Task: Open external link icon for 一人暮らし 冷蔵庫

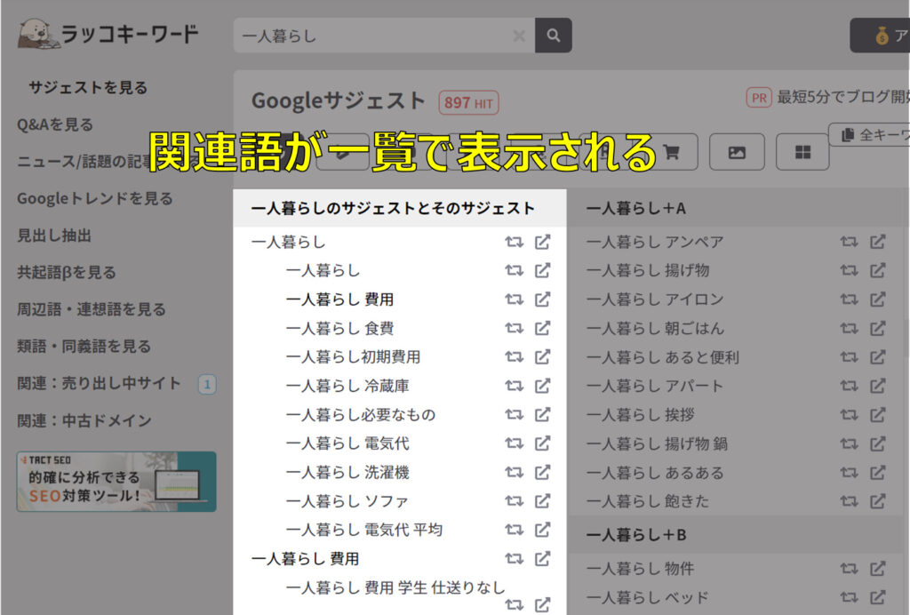Action: [x=542, y=386]
